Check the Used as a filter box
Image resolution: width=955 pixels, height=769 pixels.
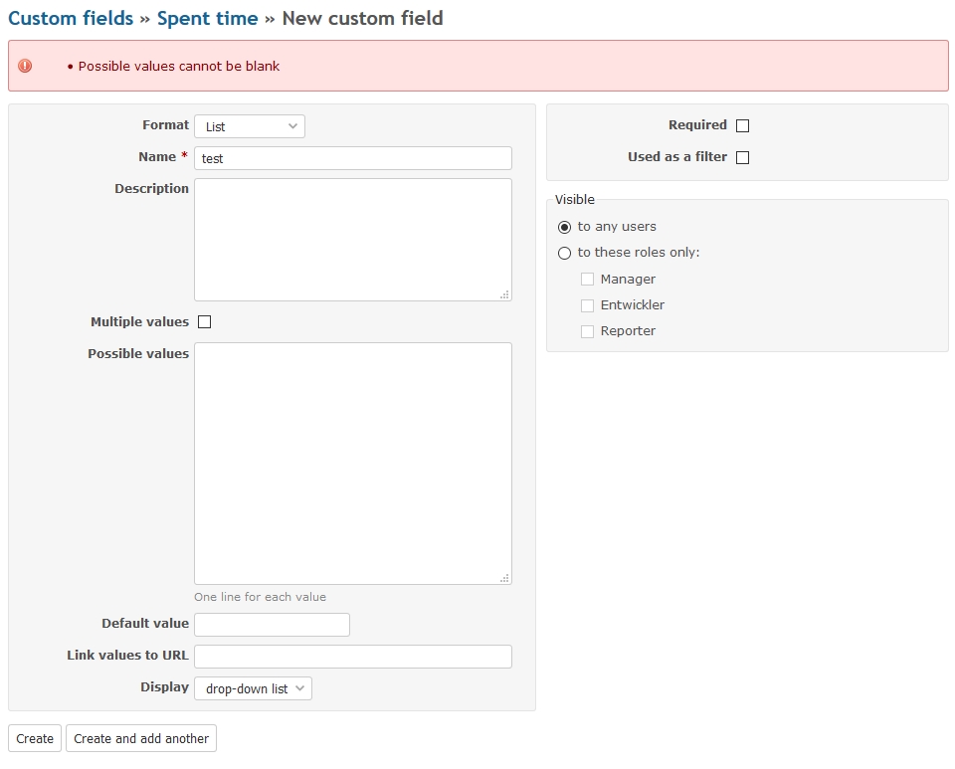pyautogui.click(x=742, y=157)
